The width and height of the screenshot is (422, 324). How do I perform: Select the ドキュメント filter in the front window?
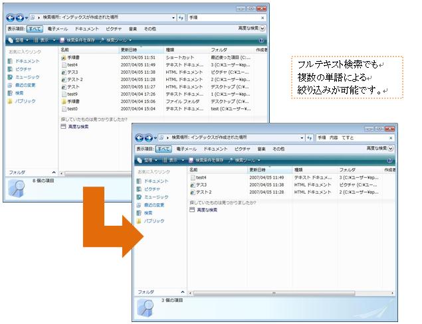tap(215, 149)
